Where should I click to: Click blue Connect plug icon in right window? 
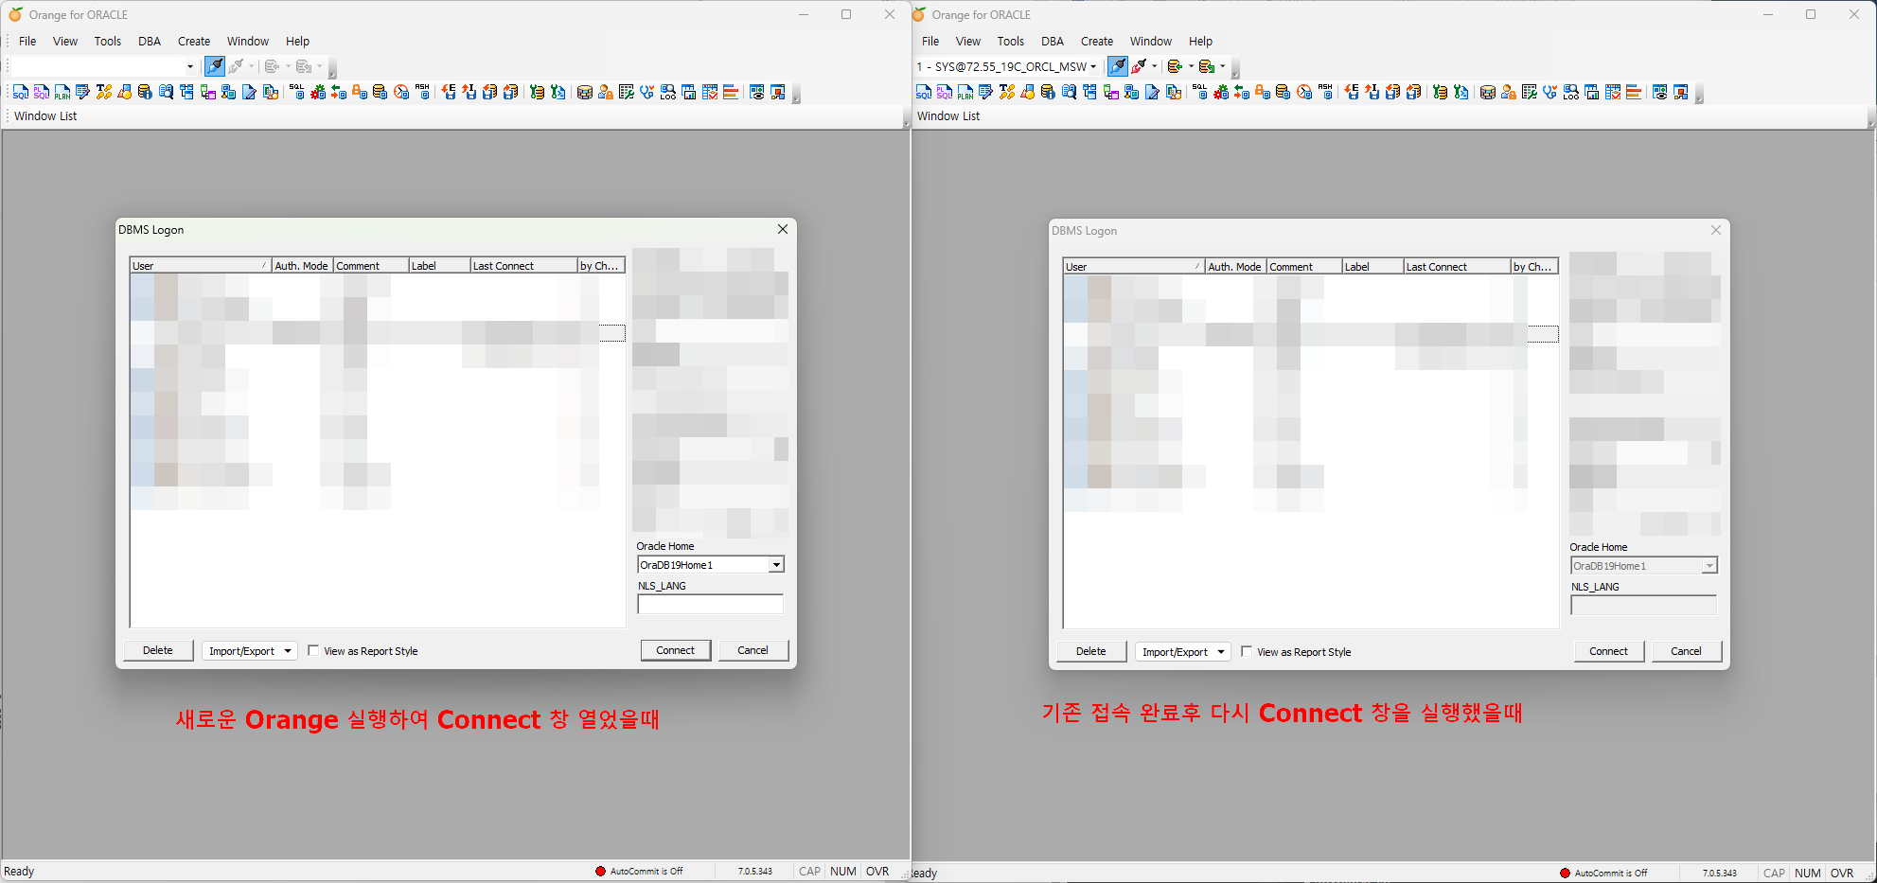(x=1118, y=66)
